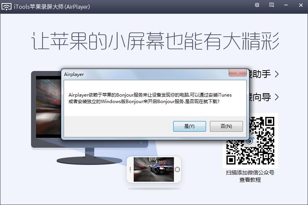Minimize the iTools AirPlayer window
Screen dimensions: 308x205
(286, 5)
